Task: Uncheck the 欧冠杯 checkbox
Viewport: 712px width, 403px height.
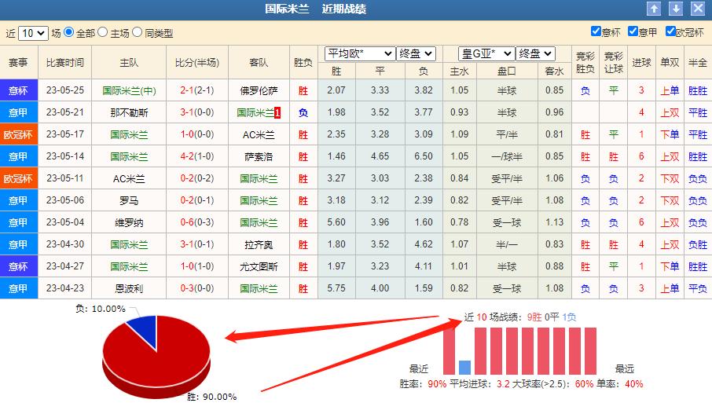Action: [x=670, y=31]
